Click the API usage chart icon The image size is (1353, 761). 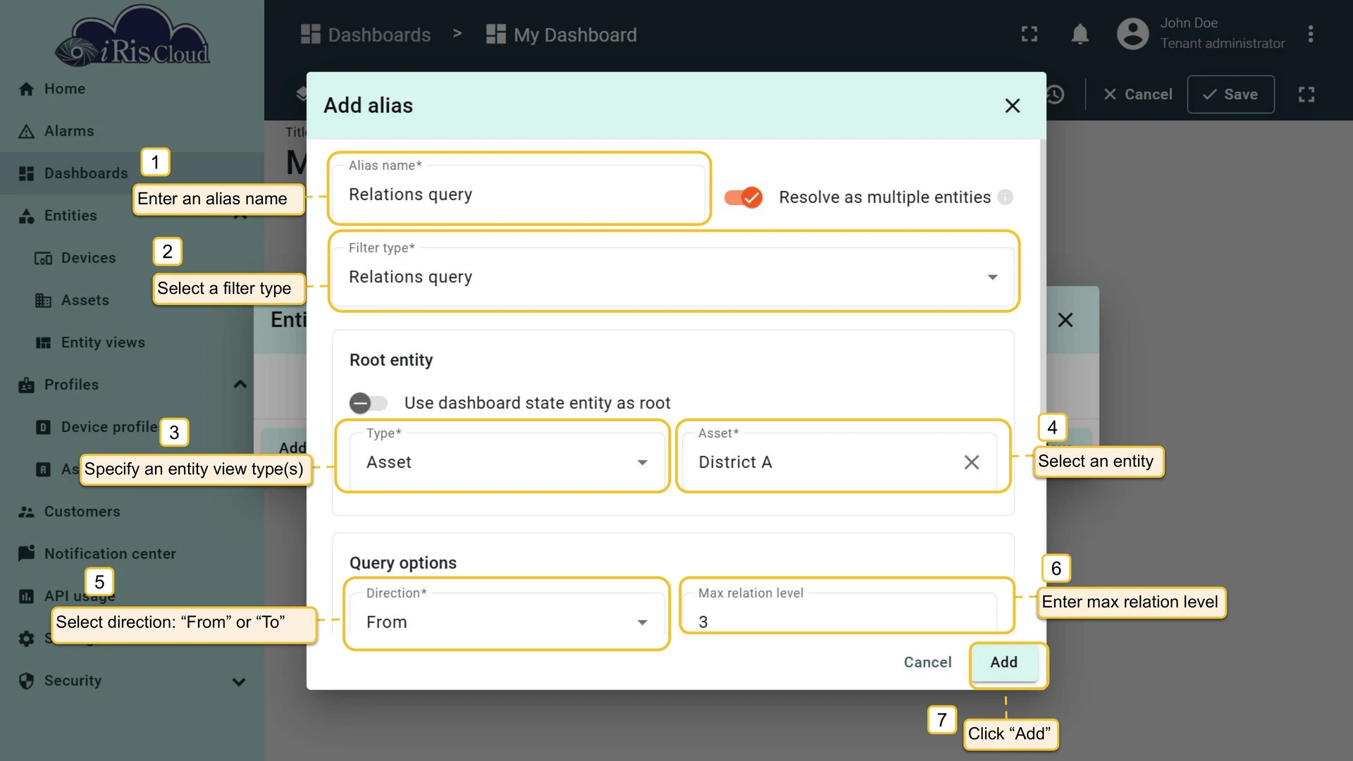coord(26,596)
